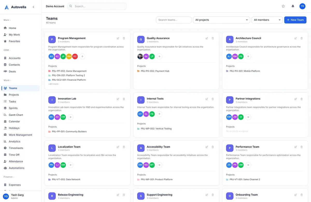Collapse the Work sidebar section
Viewport: 311px width, 202px height.
(7, 80)
